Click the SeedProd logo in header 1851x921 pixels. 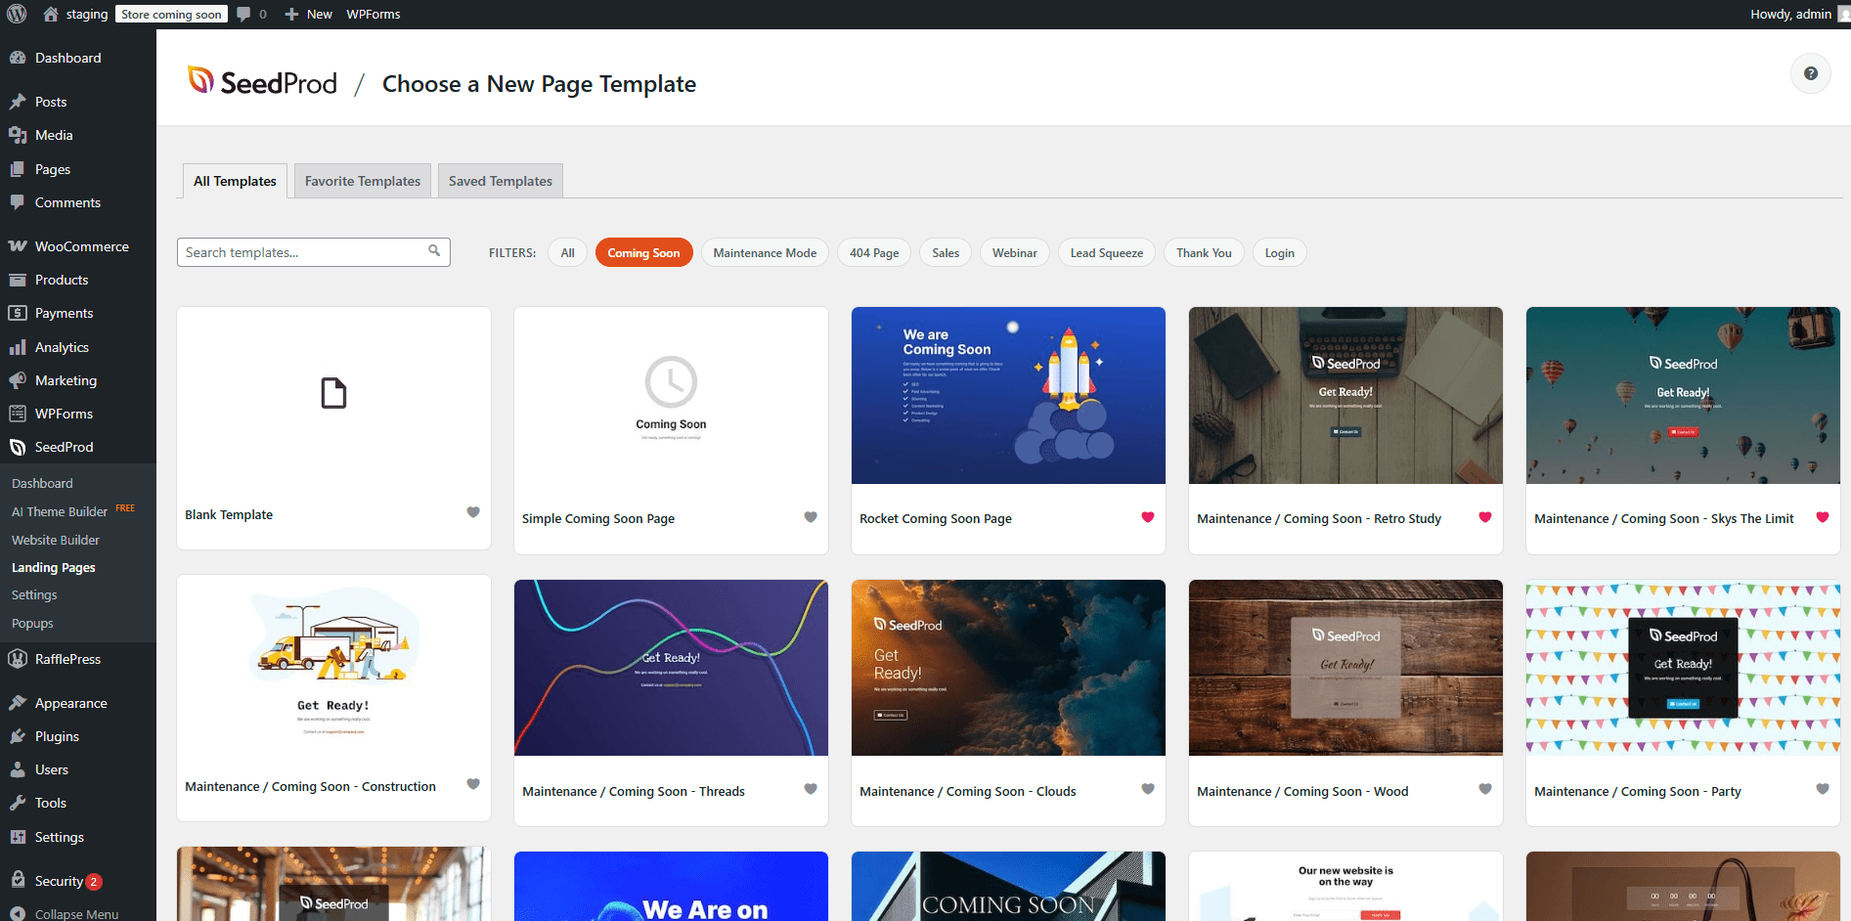click(x=262, y=83)
